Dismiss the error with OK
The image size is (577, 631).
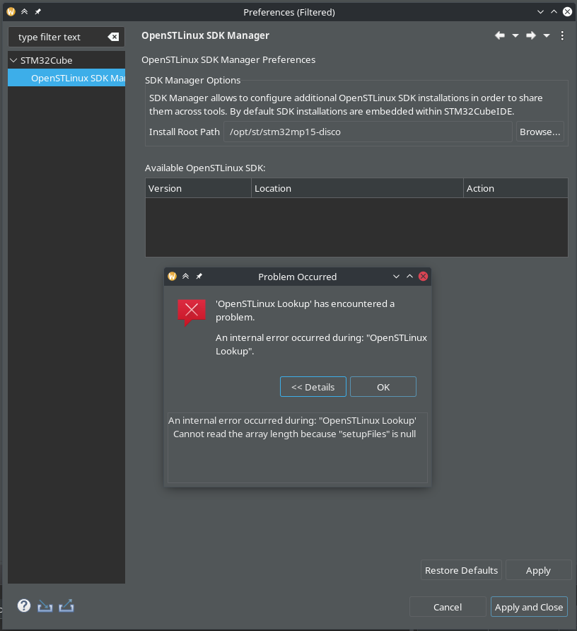coord(383,386)
